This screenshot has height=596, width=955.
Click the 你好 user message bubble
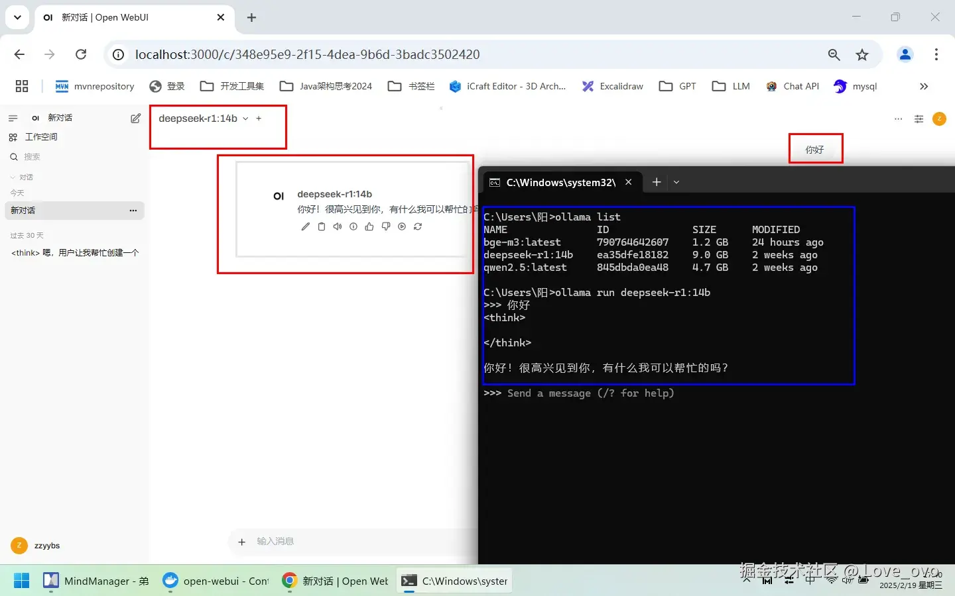(814, 150)
